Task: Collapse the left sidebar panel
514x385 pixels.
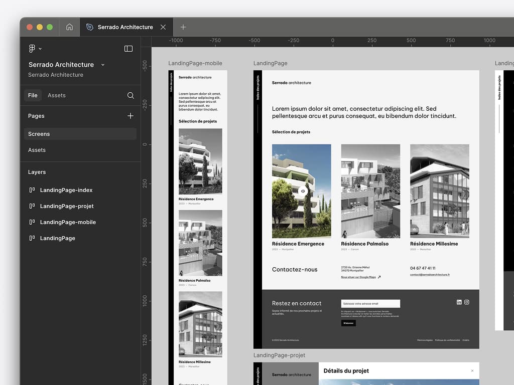Action: pyautogui.click(x=128, y=48)
